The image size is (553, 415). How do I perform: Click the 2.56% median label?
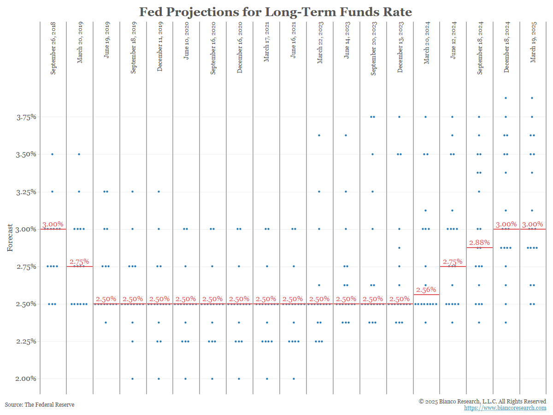(x=427, y=290)
